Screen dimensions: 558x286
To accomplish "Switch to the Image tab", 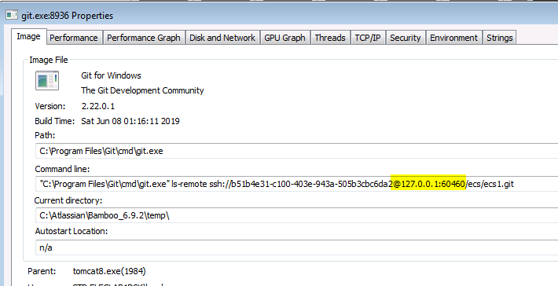I will tap(29, 37).
